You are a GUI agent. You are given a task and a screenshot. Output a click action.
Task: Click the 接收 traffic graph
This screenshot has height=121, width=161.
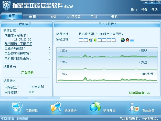coord(107,54)
